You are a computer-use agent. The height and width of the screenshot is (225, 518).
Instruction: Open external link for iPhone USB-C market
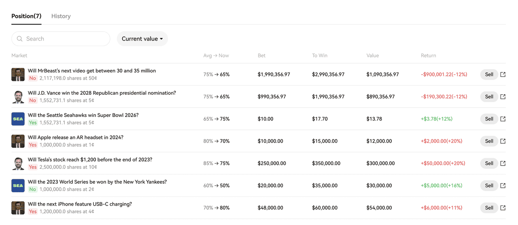pos(503,208)
